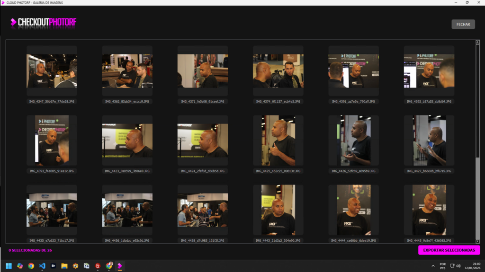Show hidden system tray icons
The width and height of the screenshot is (485, 272).
[432, 266]
